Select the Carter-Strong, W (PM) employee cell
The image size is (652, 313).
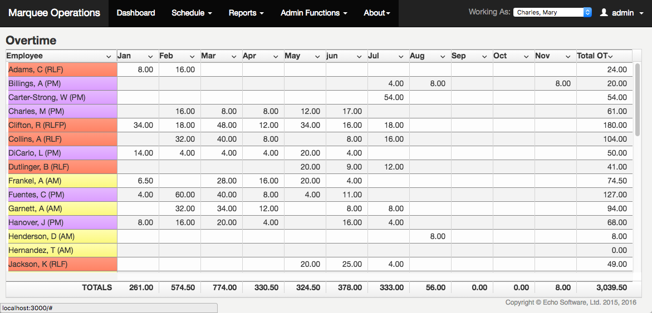tap(62, 97)
